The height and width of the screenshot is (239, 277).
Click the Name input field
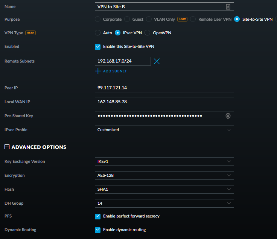[x=164, y=7]
